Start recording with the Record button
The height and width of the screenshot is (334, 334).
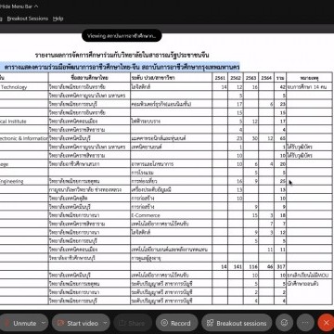tap(176, 323)
